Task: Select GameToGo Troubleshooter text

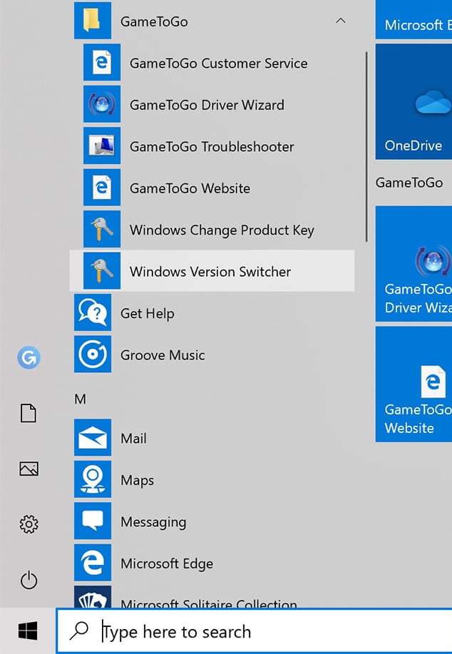Action: coord(212,146)
